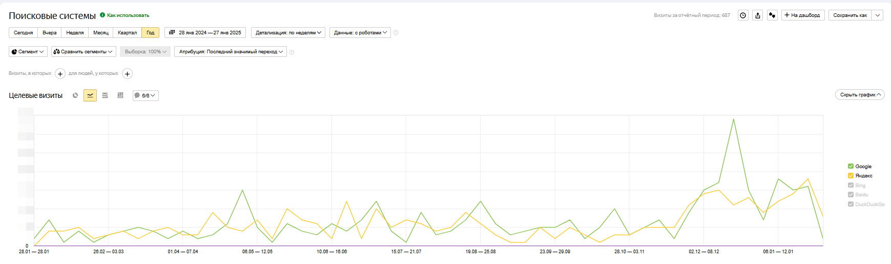Toggle the Bing legend checkbox
The image size is (891, 264).
point(851,185)
